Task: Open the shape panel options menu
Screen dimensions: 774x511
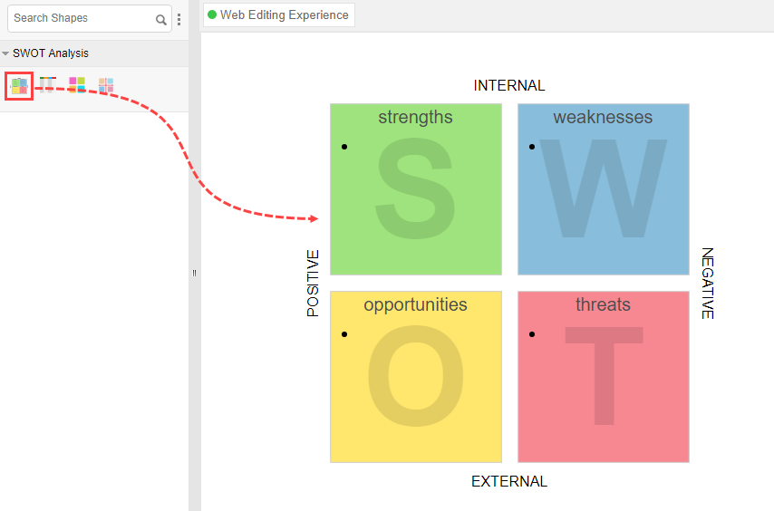Action: [179, 19]
